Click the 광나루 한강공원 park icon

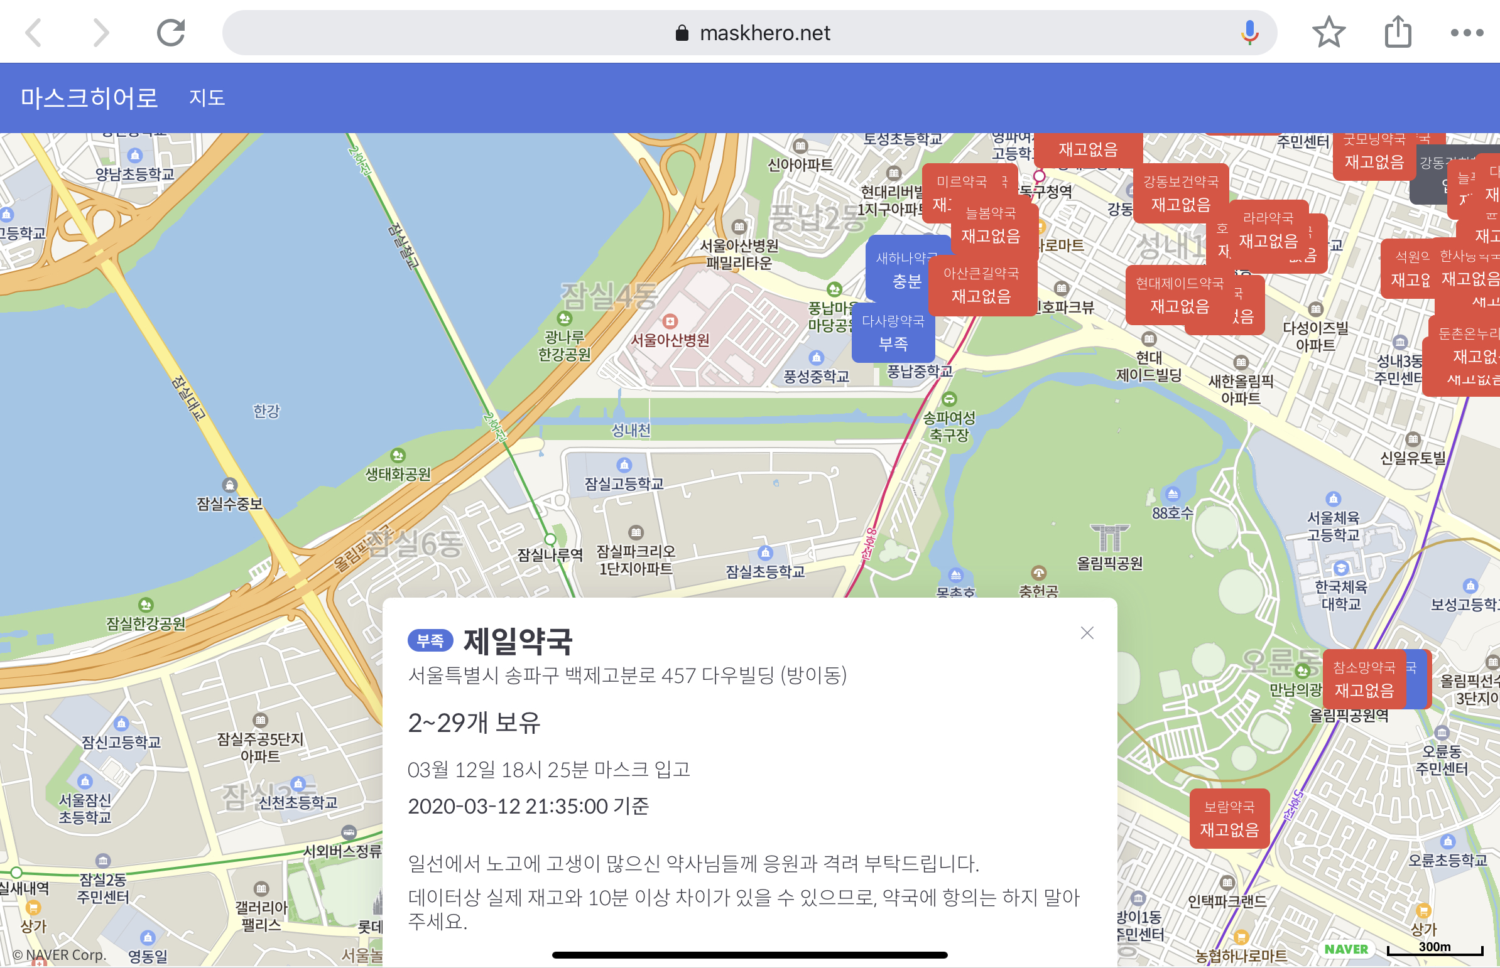coord(564,319)
